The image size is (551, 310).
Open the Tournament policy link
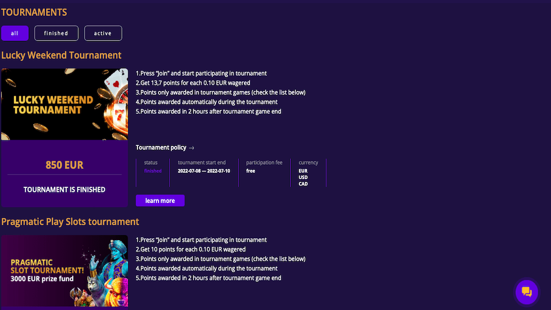pyautogui.click(x=161, y=148)
